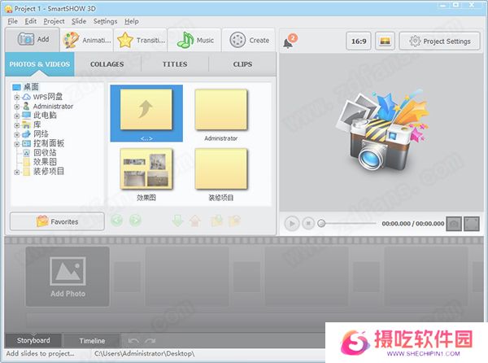
Task: Click the status bar path C:\Users\Administrator\Desktop\
Action: tap(145, 354)
